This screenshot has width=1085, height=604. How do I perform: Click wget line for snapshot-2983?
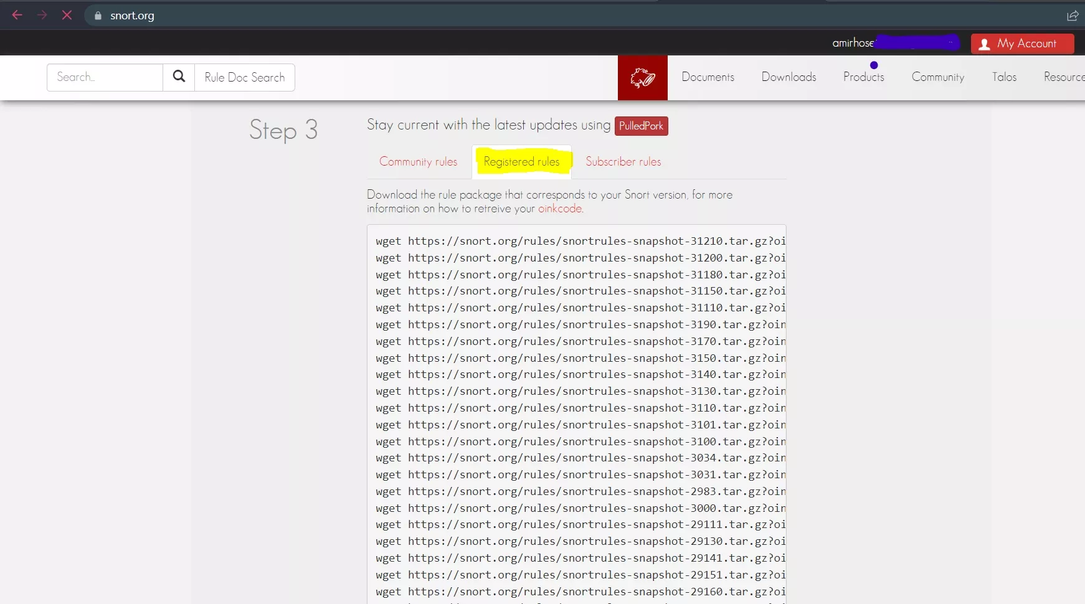click(580, 491)
